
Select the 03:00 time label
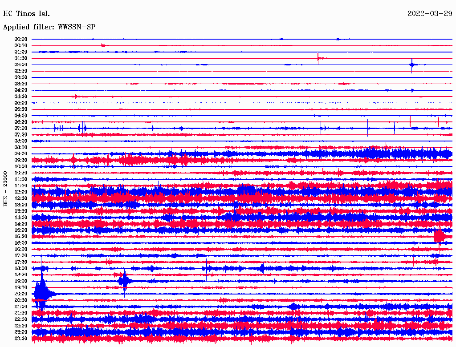tap(21, 77)
